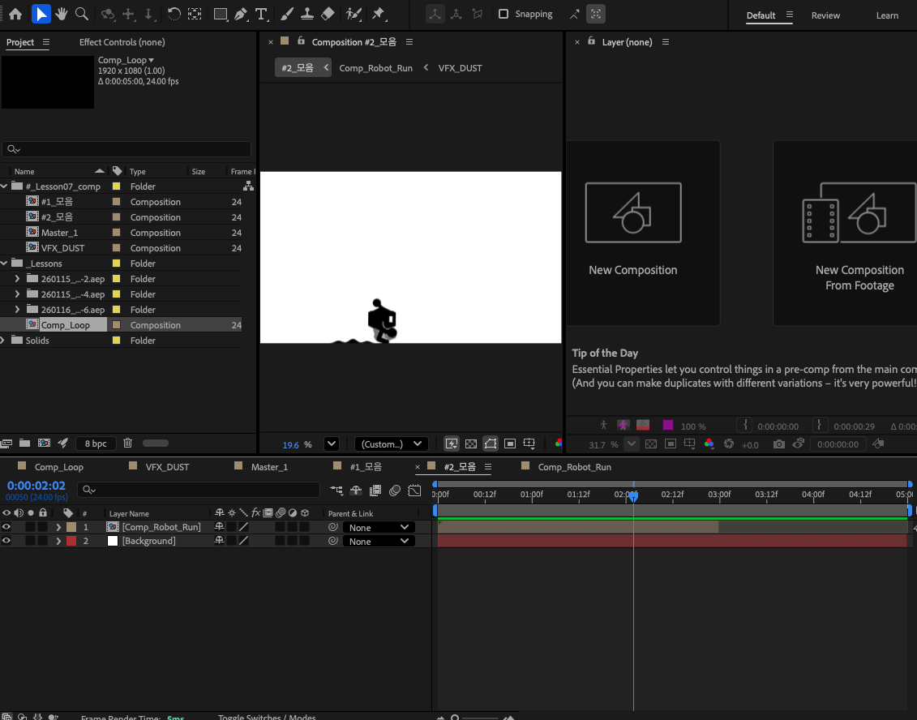Navigate to VFX_DUST in comp breadcrumb
Image resolution: width=917 pixels, height=720 pixels.
click(x=461, y=68)
